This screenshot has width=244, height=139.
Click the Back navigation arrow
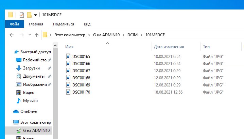coord(11,35)
